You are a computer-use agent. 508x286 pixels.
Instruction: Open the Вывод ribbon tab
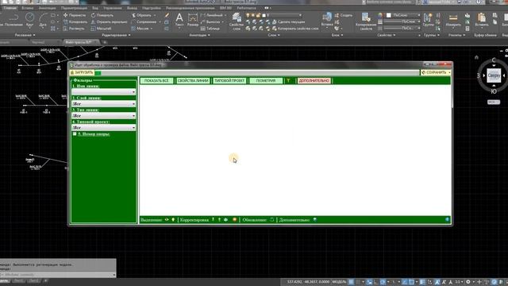pos(132,8)
